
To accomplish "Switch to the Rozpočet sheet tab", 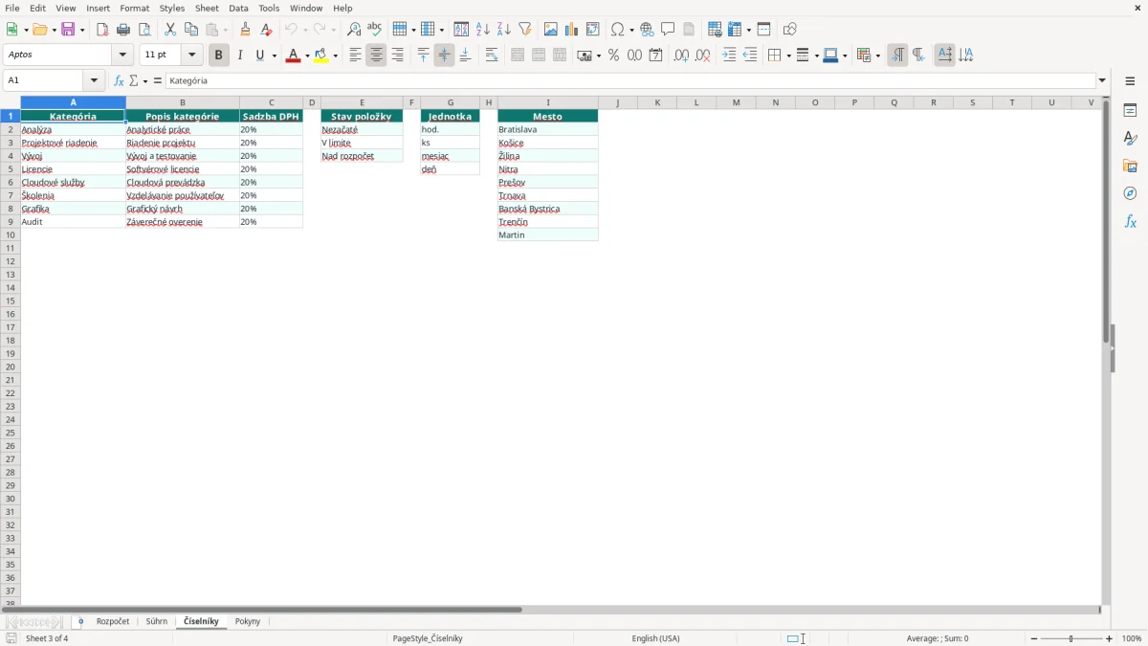I will tap(113, 621).
